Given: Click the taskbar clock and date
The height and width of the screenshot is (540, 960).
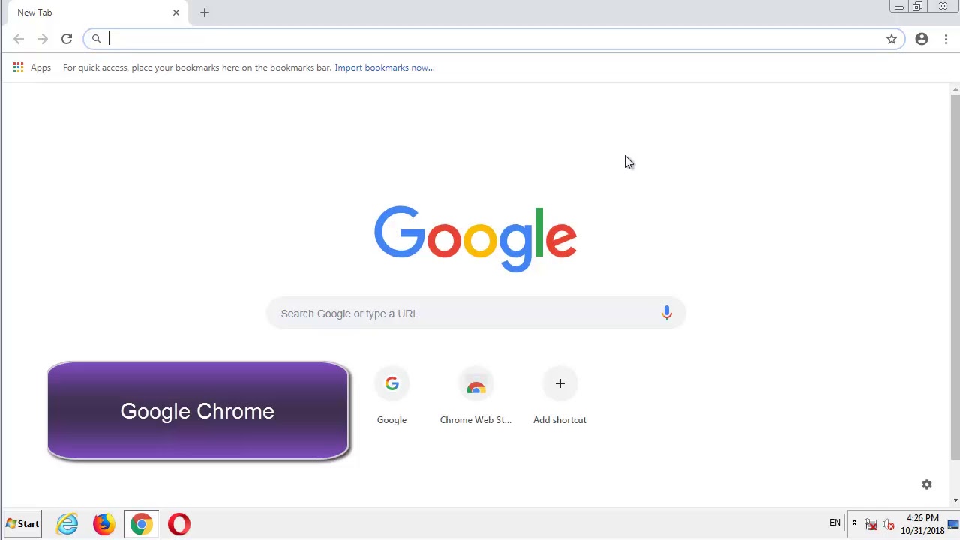Looking at the screenshot, I should click(x=922, y=524).
